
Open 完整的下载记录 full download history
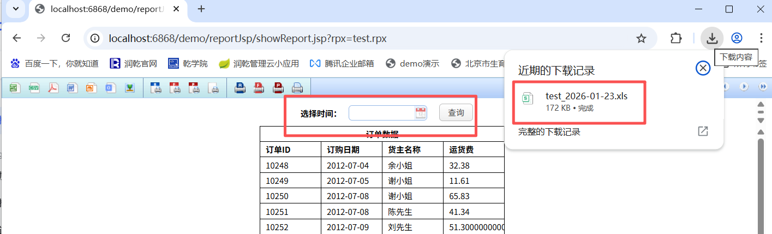pyautogui.click(x=549, y=131)
